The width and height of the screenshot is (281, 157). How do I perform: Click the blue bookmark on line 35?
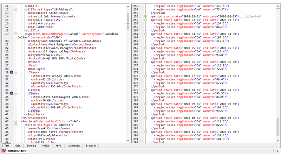pos(11,93)
